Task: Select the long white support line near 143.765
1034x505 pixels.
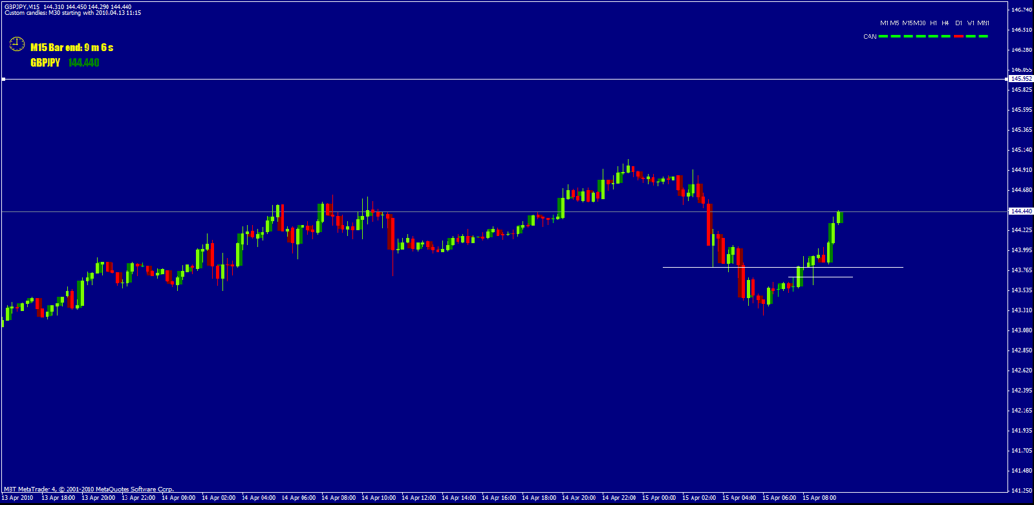Action: (783, 267)
